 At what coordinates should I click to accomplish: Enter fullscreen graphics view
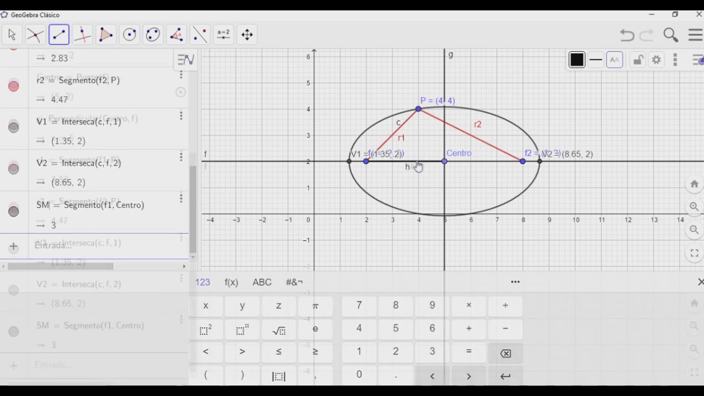pyautogui.click(x=694, y=254)
